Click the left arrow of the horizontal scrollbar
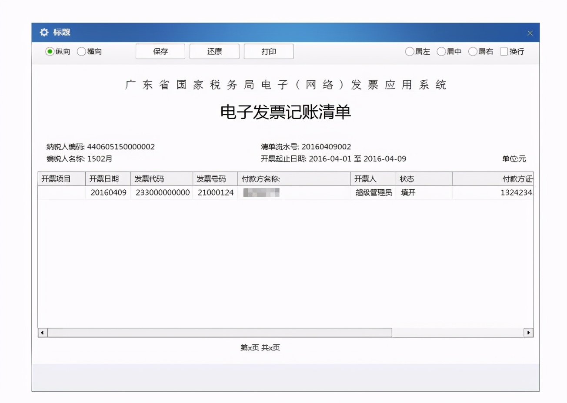 click(x=42, y=332)
